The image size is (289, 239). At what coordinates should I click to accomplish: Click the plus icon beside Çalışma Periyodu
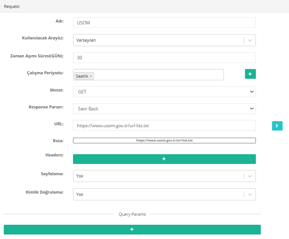point(250,74)
